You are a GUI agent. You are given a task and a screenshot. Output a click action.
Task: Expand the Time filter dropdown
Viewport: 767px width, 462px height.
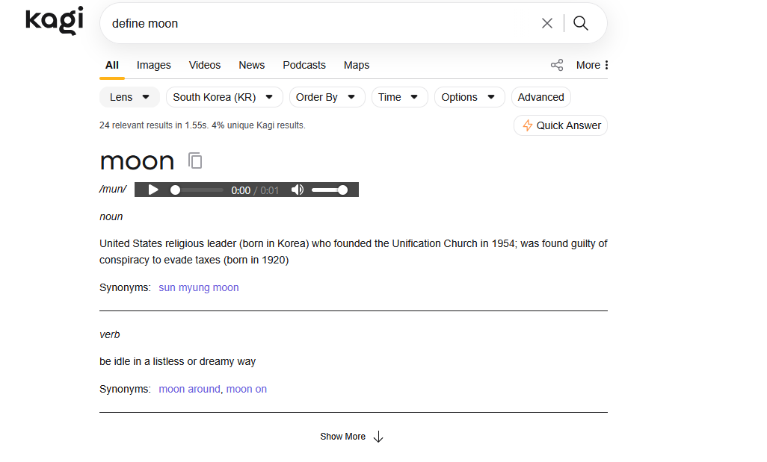point(399,97)
